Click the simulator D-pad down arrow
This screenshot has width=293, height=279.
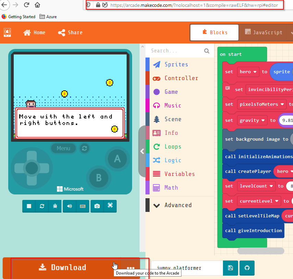tap(32, 180)
